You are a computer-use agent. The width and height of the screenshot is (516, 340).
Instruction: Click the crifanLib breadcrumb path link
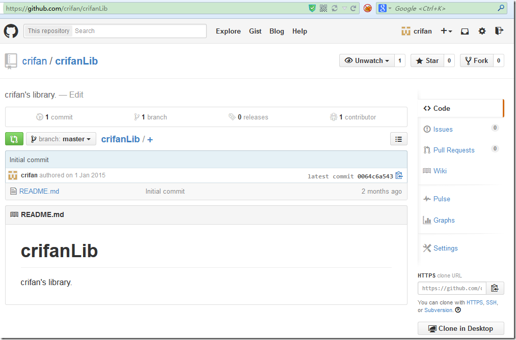(x=120, y=139)
